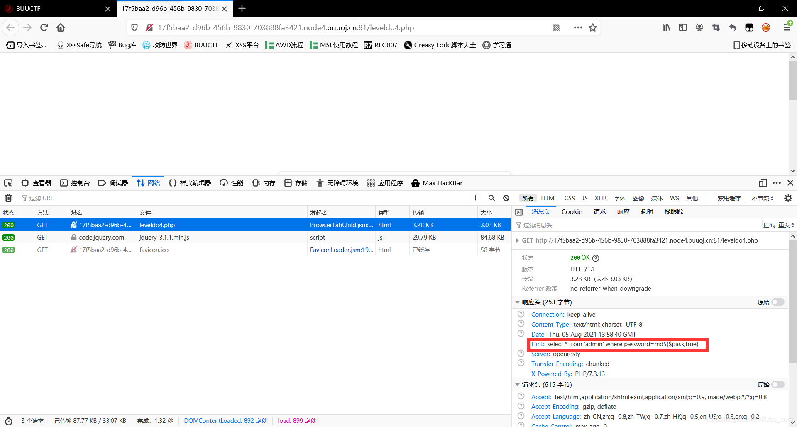Clear network log with trash icon
This screenshot has height=427, width=797.
(8, 198)
